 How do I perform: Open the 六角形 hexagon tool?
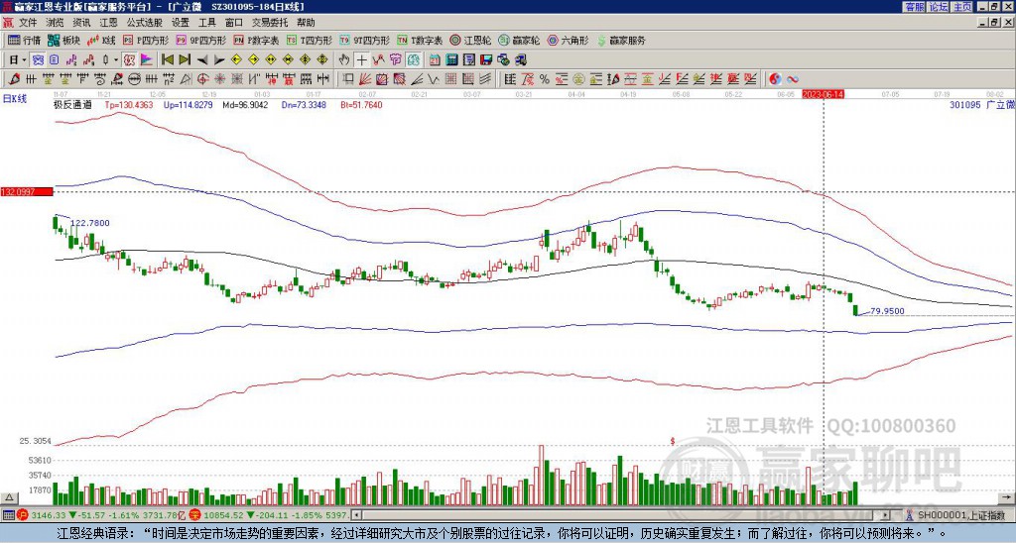pos(569,40)
